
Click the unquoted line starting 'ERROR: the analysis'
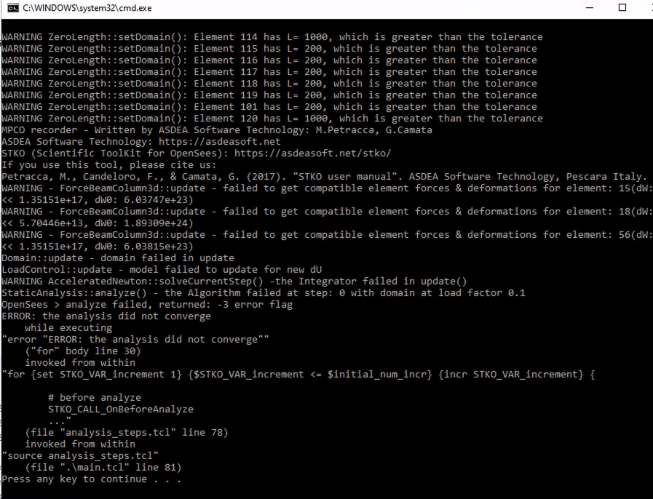coord(106,316)
